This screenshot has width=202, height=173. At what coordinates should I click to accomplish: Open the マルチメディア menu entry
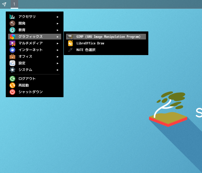tap(35, 43)
